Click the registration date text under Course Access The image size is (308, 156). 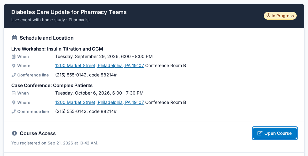point(55,143)
